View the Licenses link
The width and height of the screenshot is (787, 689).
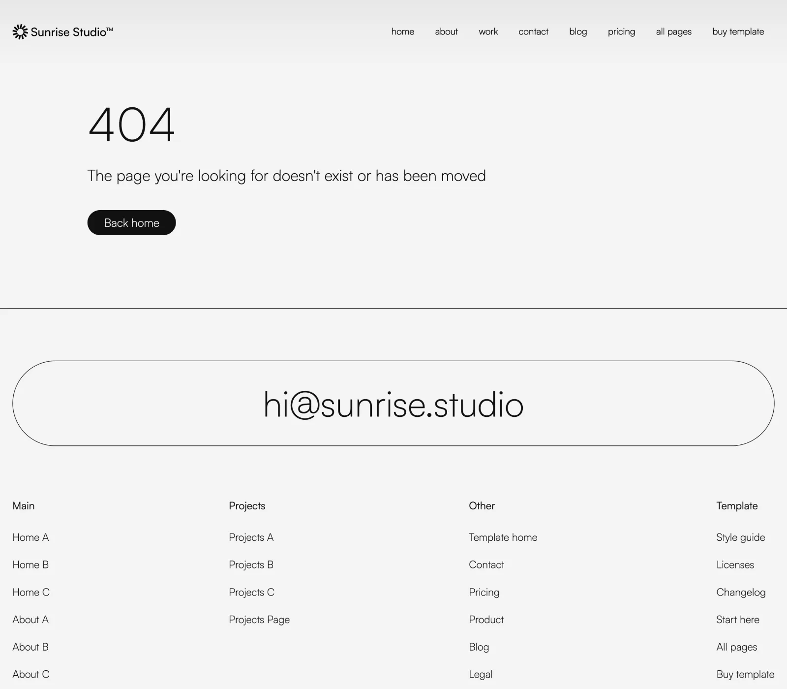coord(735,564)
